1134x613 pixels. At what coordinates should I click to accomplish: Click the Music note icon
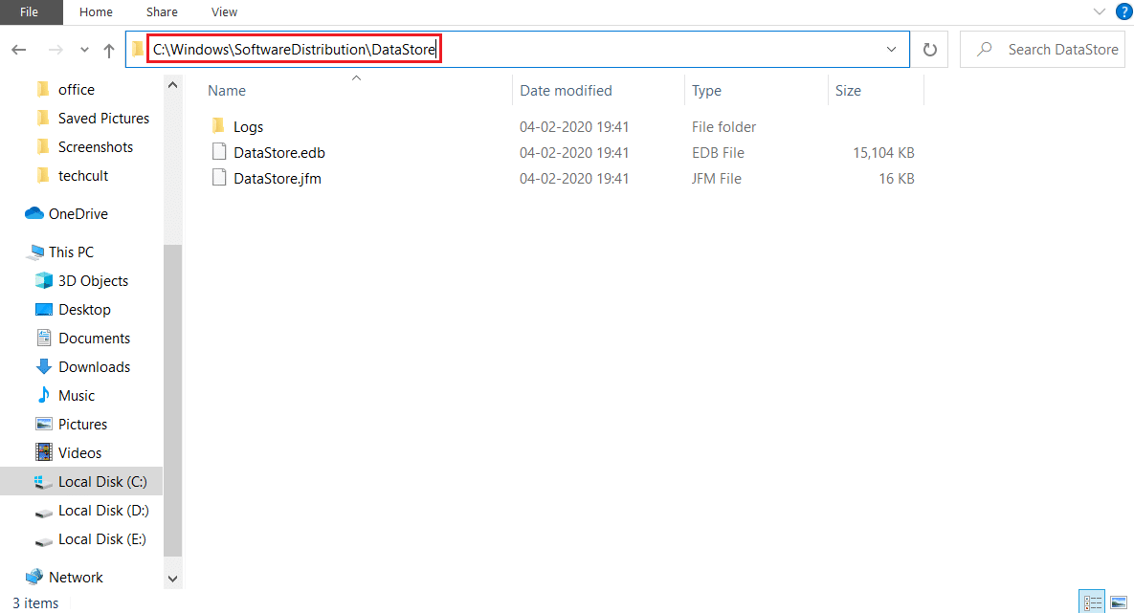[44, 395]
